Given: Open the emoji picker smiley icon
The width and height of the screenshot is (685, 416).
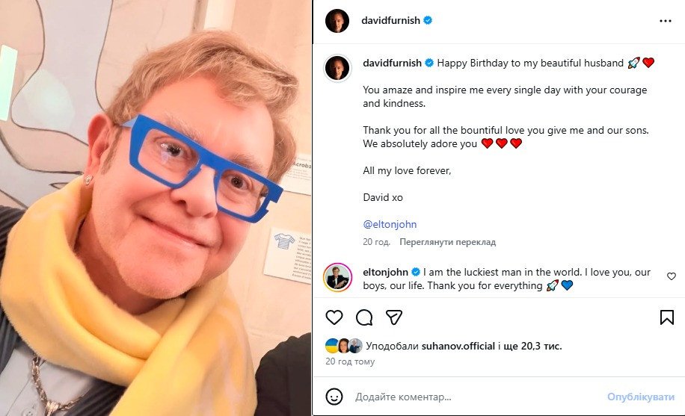Looking at the screenshot, I should [x=334, y=397].
